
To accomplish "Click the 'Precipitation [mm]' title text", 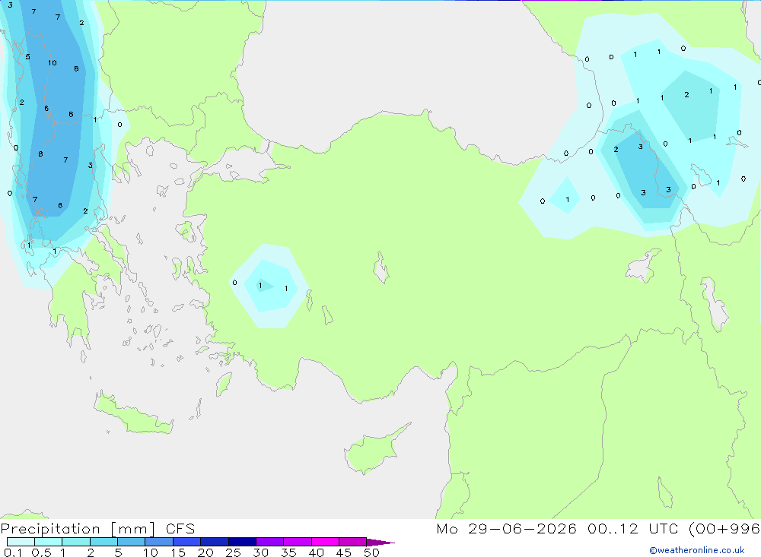I will click(x=78, y=529).
